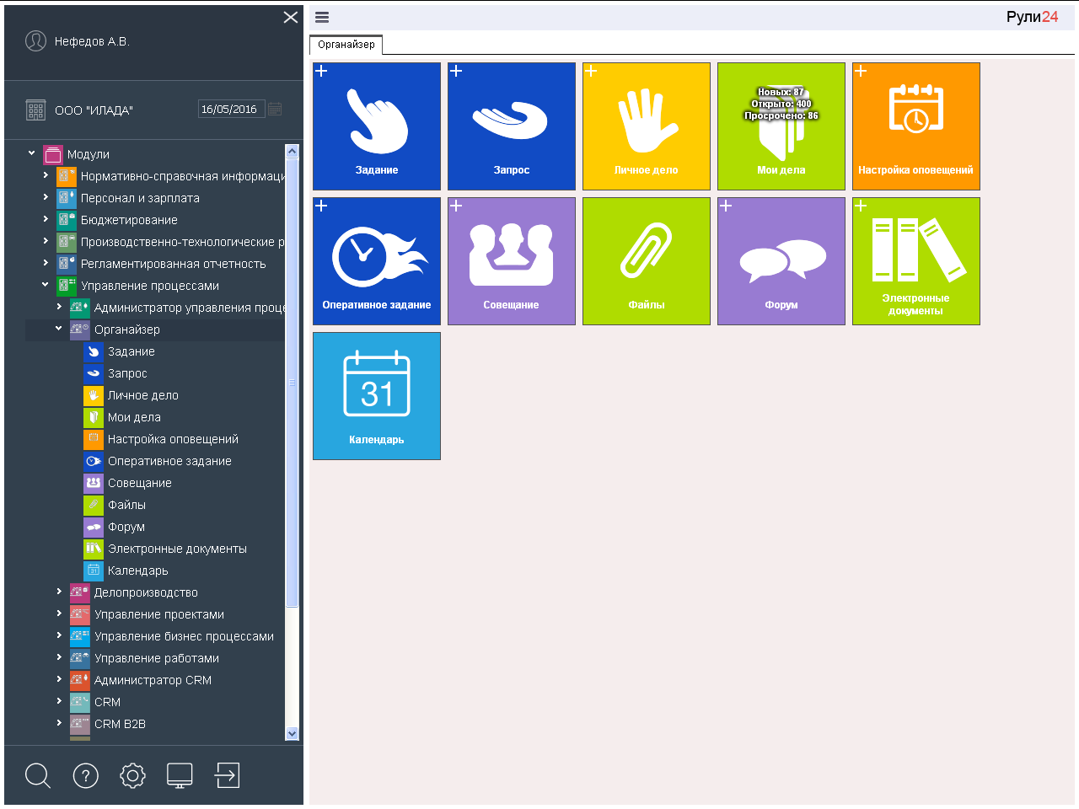This screenshot has height=809, width=1079.
Task: Open the Задание tile
Action: 377,126
